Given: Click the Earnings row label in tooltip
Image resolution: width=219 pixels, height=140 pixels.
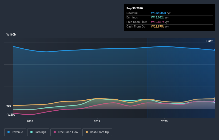Looking at the screenshot, I should pos(132,17).
